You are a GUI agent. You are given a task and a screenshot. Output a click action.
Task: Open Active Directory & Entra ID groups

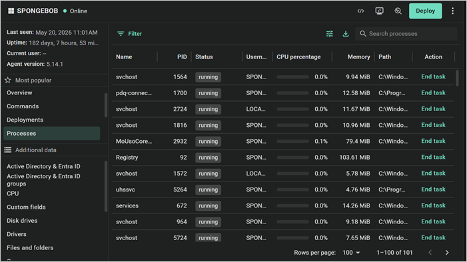[43, 180]
